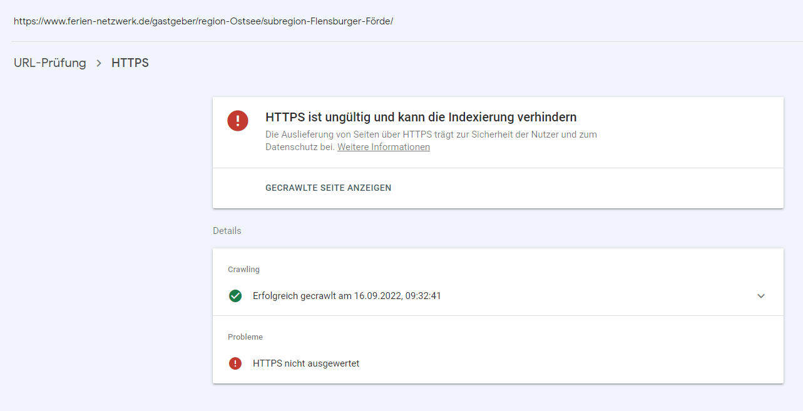803x411 pixels.
Task: Click the breadcrumb arrow between URL-Prüfung and HTTPS
Action: (99, 63)
